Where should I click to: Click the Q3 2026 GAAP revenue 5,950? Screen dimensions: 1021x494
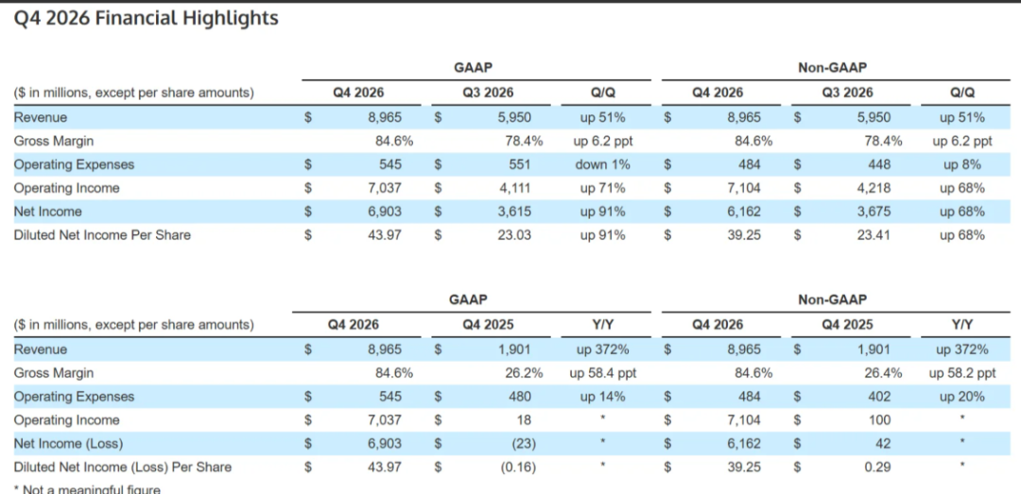pos(514,118)
